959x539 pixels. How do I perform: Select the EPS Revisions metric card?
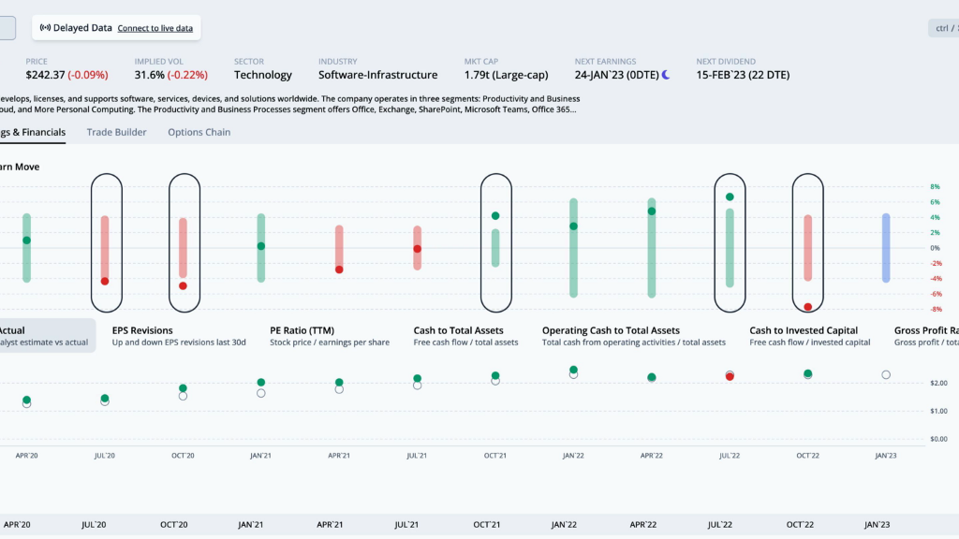[x=178, y=336]
